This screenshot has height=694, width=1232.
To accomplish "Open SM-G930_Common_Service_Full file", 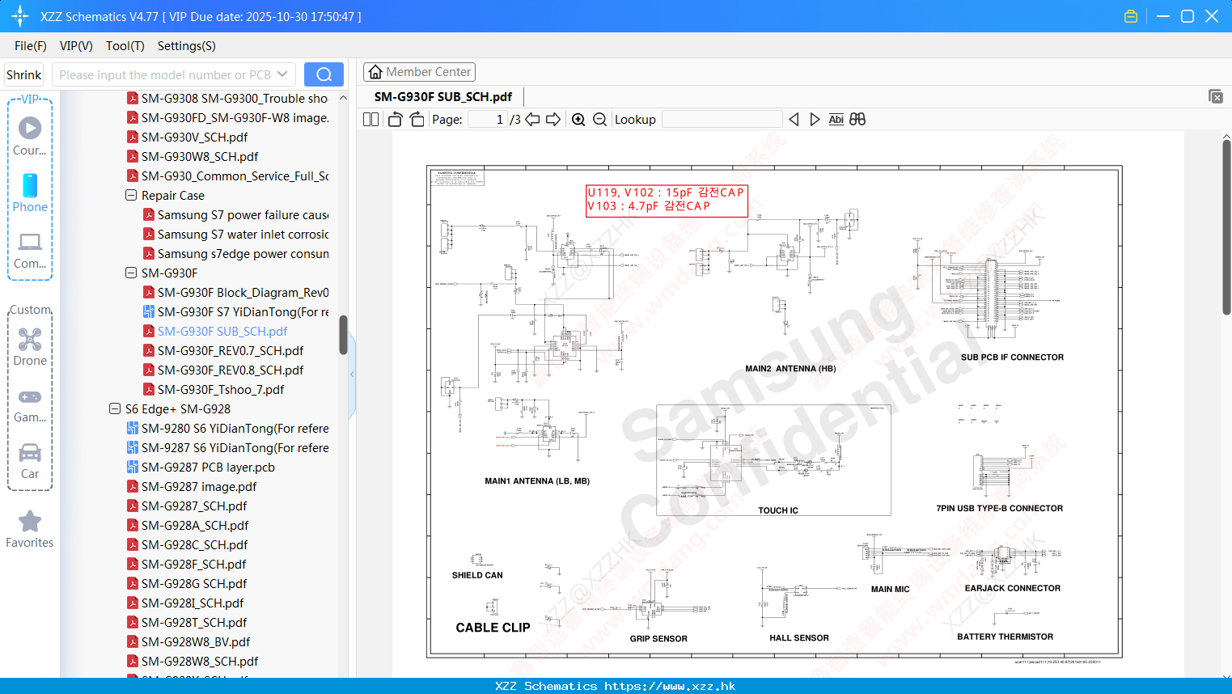I will (228, 176).
